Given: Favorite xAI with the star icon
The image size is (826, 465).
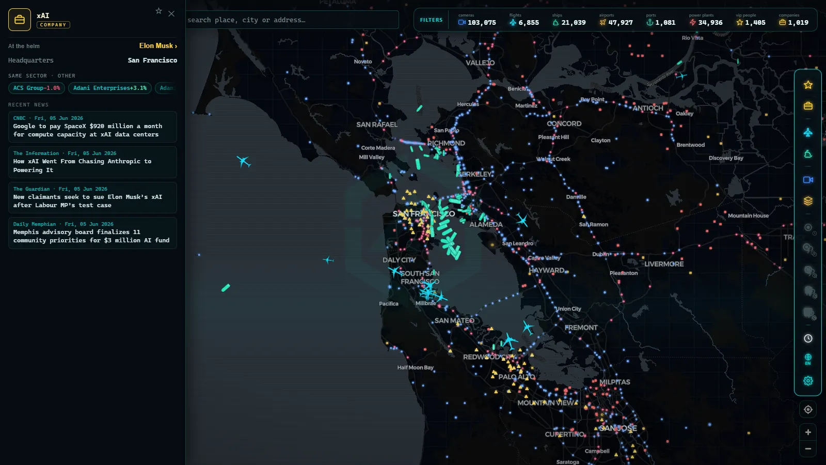Looking at the screenshot, I should point(159,11).
